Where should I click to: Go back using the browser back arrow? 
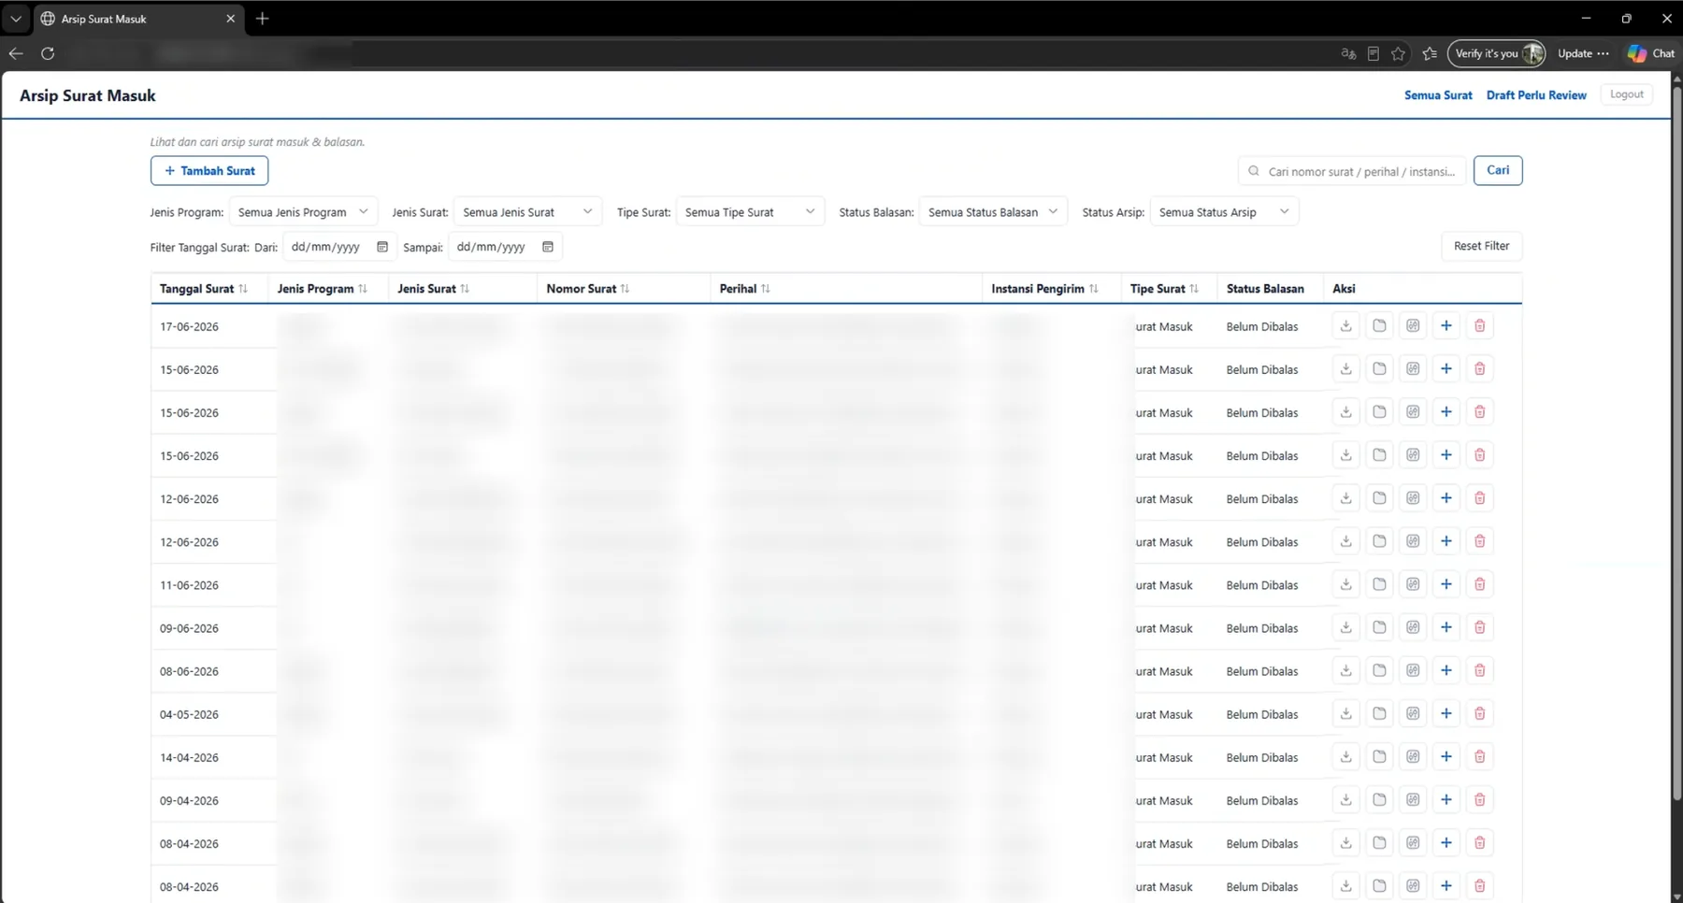coord(16,53)
